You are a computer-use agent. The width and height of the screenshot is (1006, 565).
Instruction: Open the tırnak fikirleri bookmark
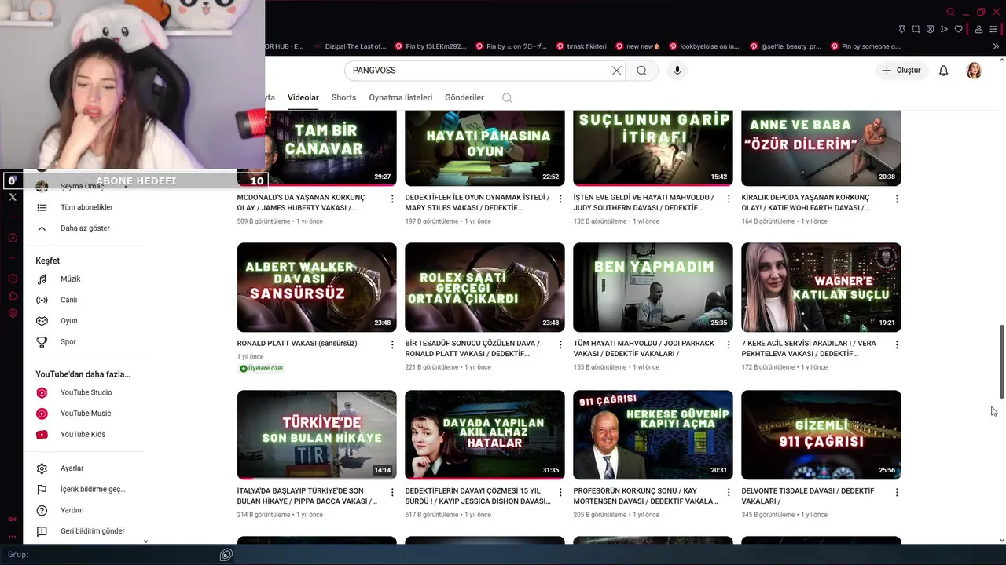click(580, 46)
